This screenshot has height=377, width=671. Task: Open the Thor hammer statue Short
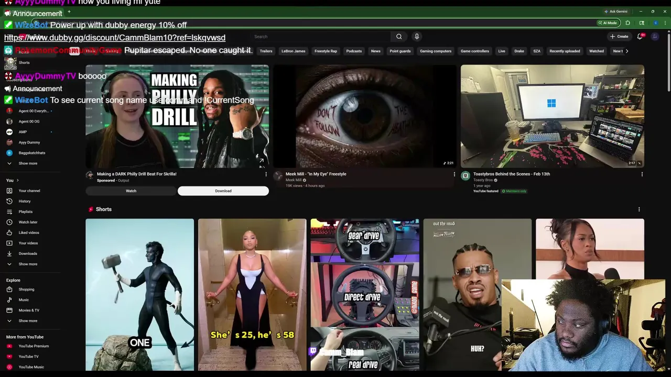(140, 295)
